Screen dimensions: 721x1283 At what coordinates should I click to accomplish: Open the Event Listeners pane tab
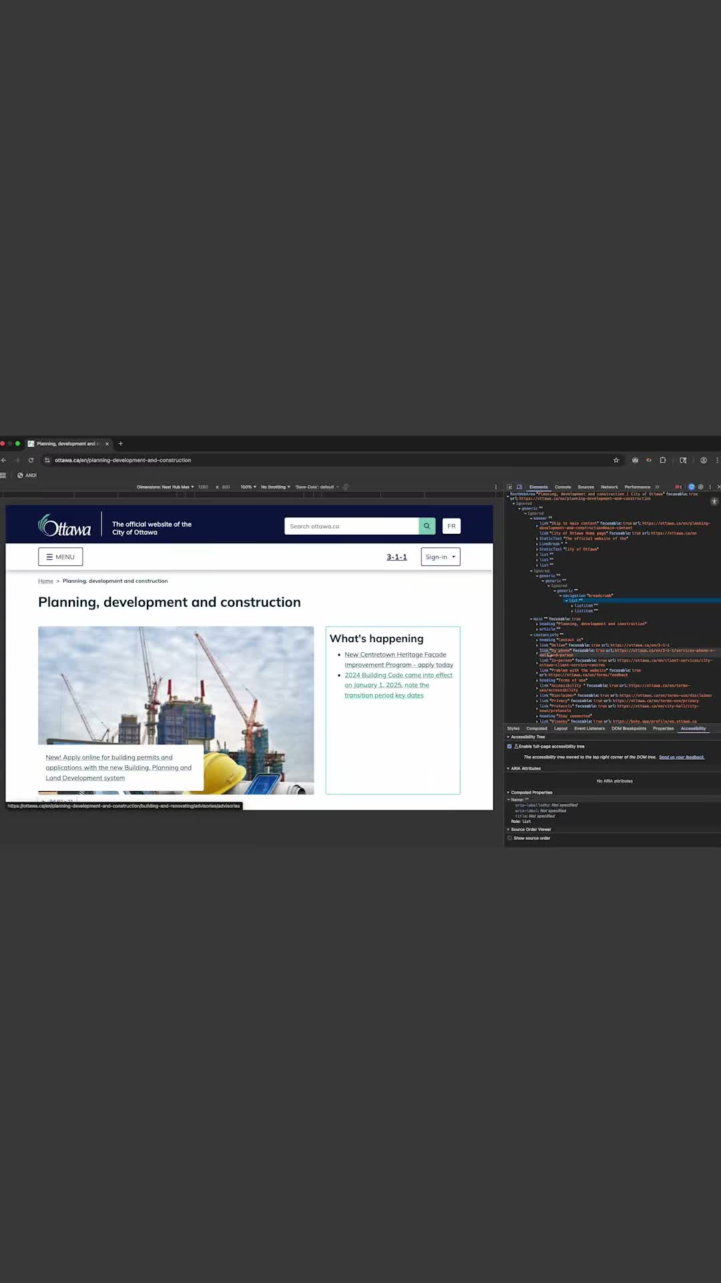[589, 728]
